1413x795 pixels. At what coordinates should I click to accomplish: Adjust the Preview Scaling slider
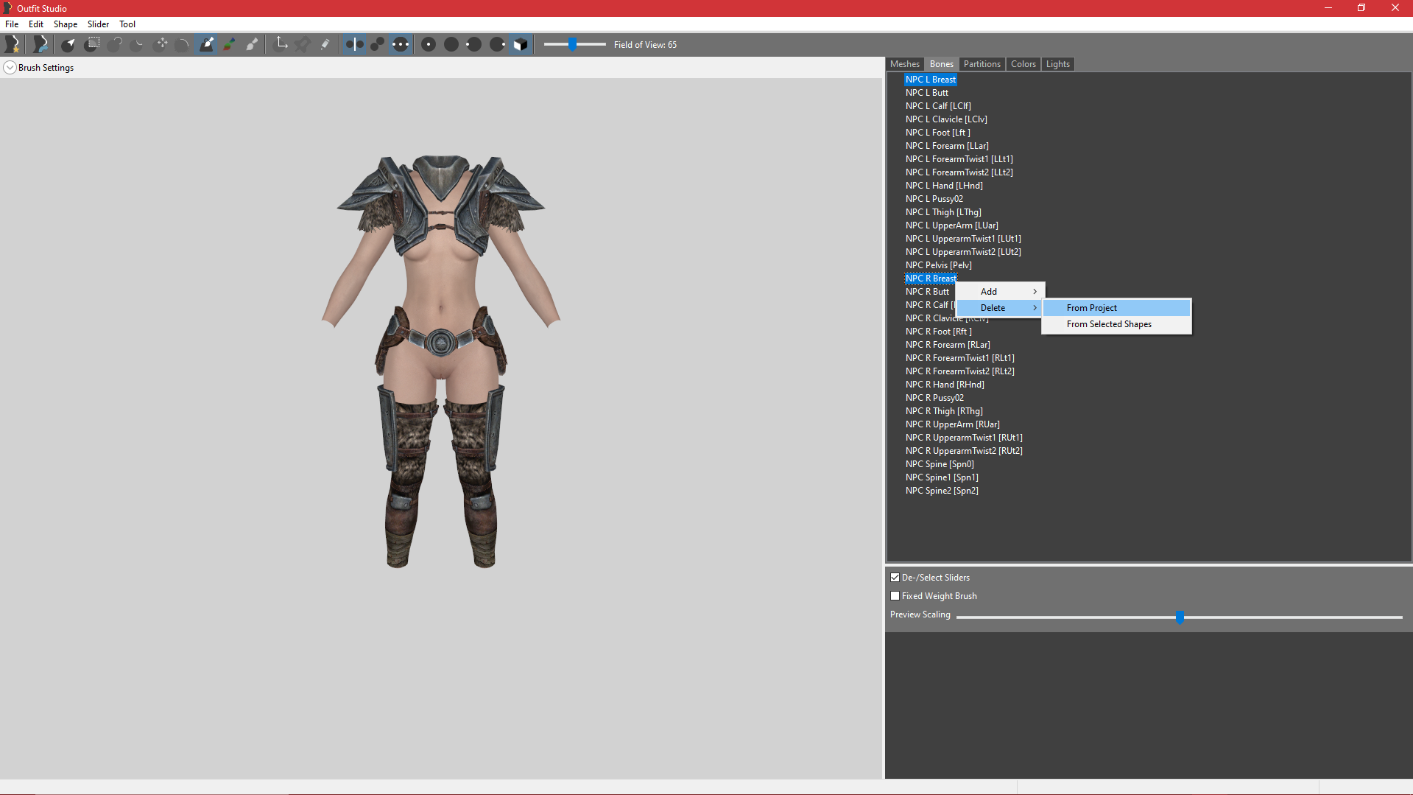(x=1180, y=617)
